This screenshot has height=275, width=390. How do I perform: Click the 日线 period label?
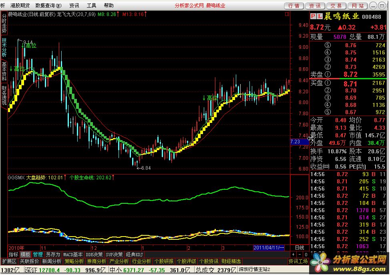(300, 248)
